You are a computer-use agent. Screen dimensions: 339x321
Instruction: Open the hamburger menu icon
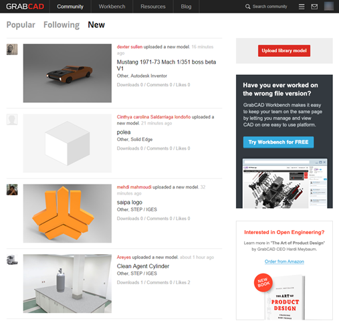coord(302,7)
